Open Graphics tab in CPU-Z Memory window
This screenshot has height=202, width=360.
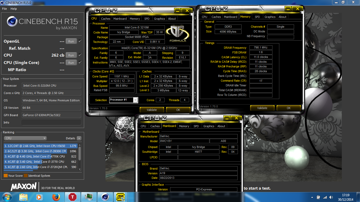270,17
